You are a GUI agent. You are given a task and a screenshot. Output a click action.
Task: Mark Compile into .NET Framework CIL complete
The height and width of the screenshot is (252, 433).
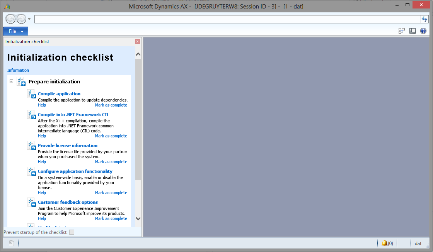pos(111,136)
